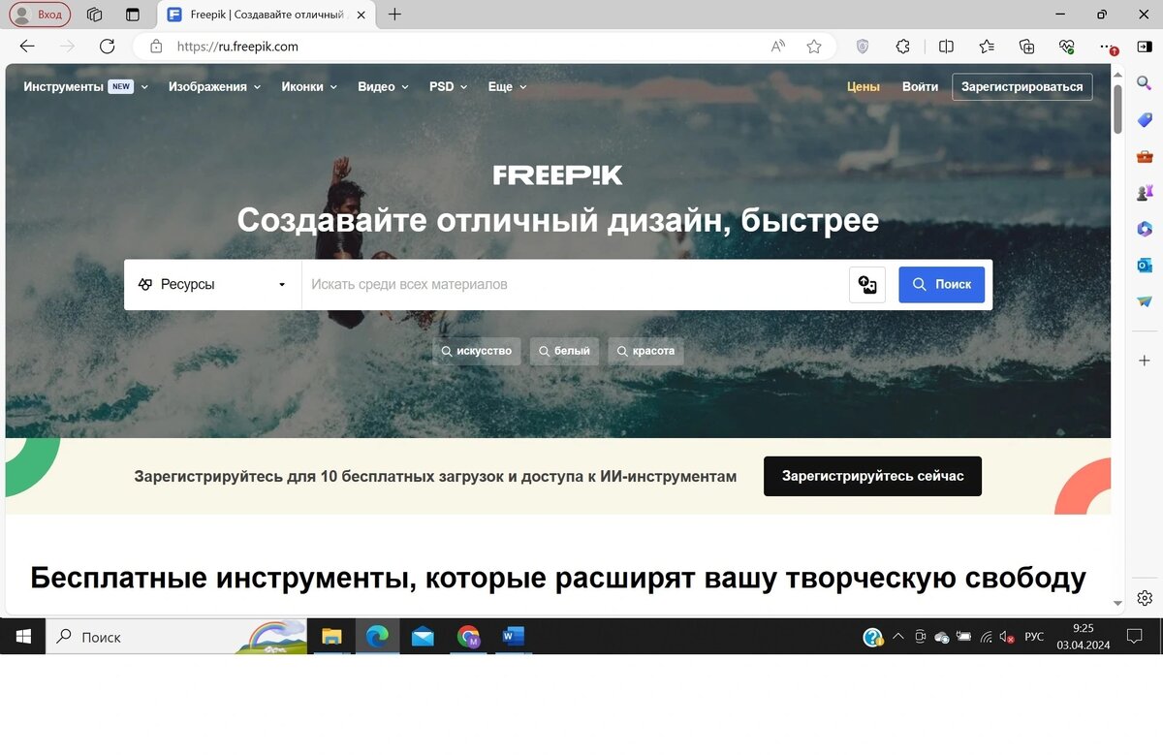Expand the Видео menu
The height and width of the screenshot is (755, 1163).
(383, 86)
